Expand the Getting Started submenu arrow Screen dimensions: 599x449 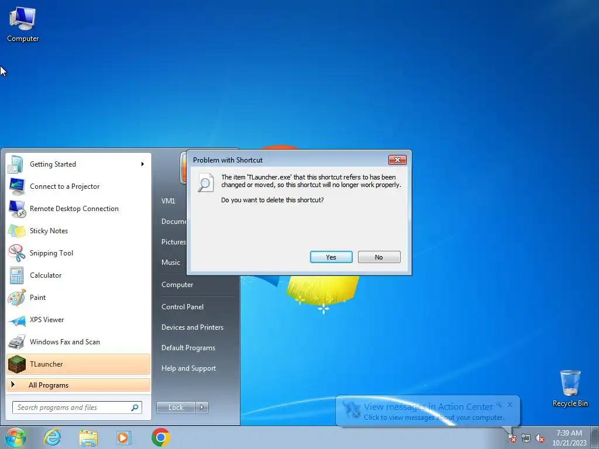(143, 164)
